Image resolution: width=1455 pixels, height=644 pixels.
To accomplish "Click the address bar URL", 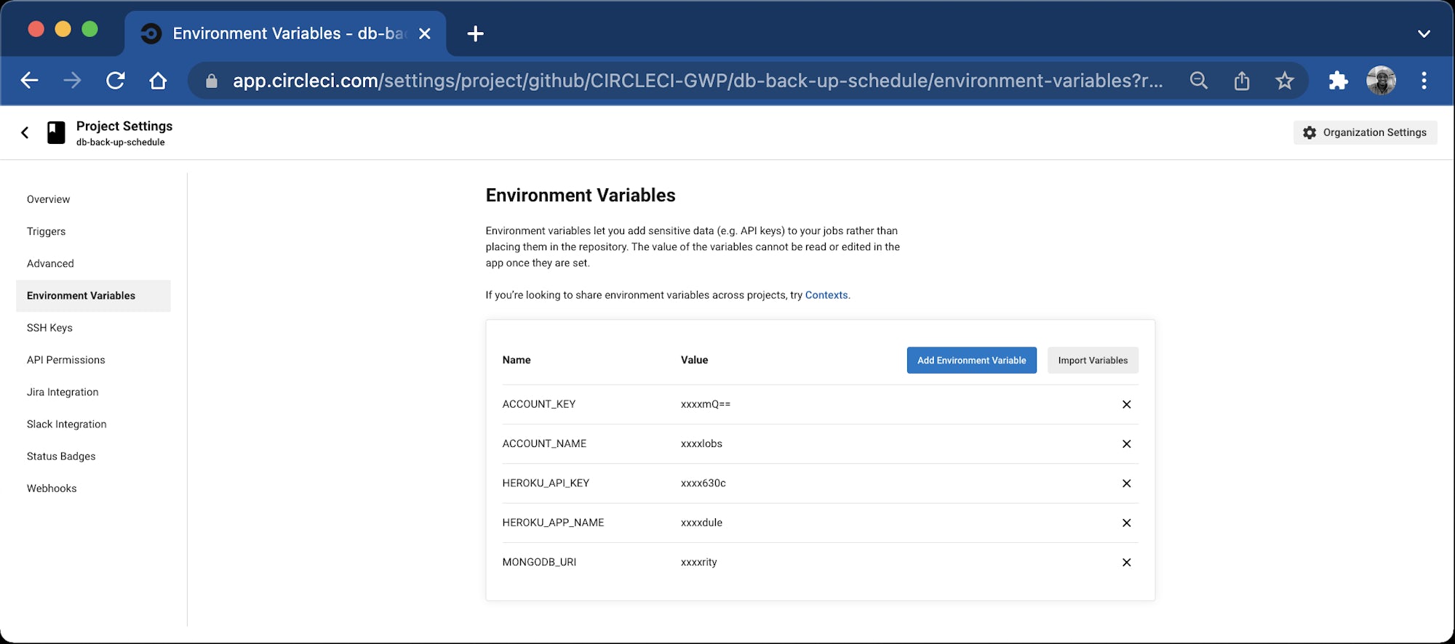I will tap(697, 81).
